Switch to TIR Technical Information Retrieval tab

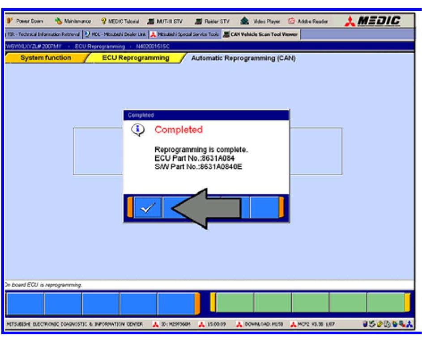43,34
